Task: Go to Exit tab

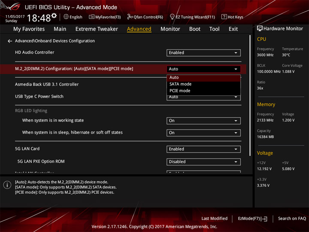Action: tap(233, 29)
